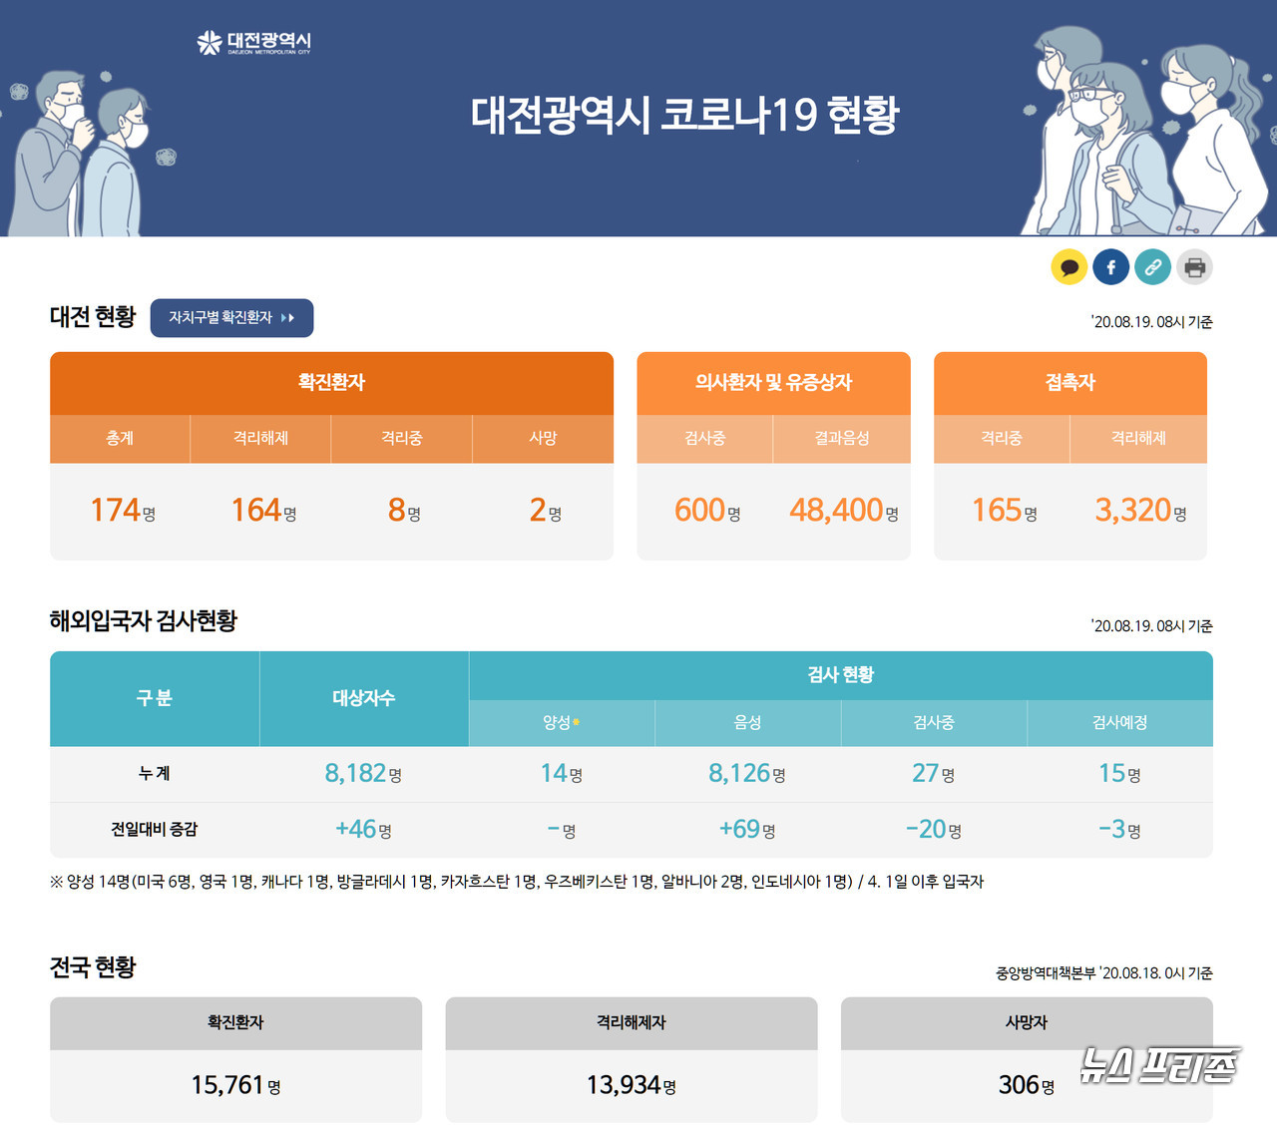
Task: Click the 검사예정 column header
Action: click(1120, 723)
